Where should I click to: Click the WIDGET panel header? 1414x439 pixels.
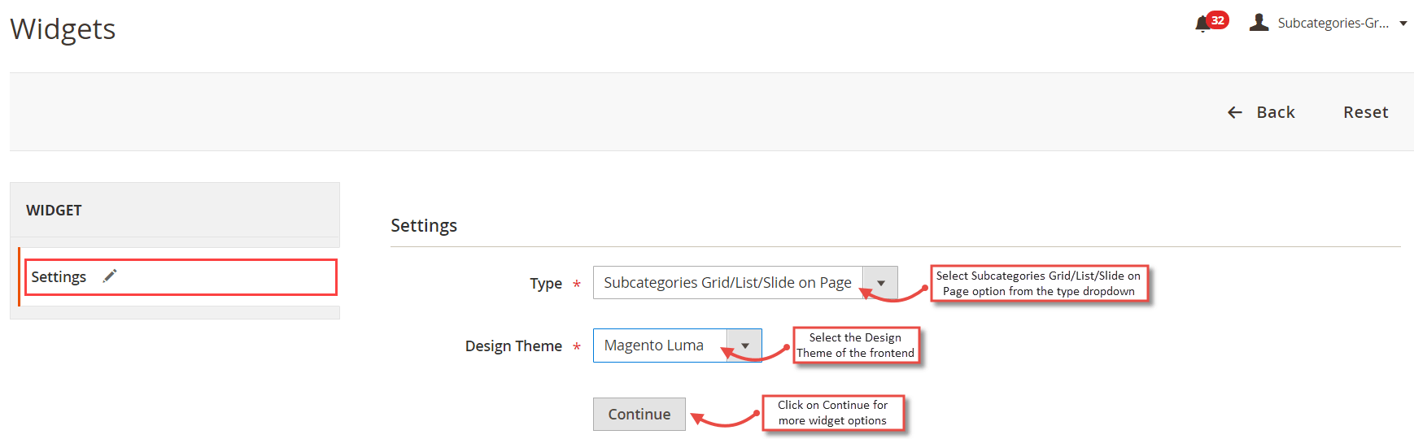175,210
